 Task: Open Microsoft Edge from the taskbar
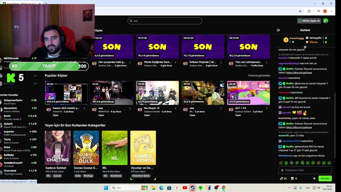[161, 188]
